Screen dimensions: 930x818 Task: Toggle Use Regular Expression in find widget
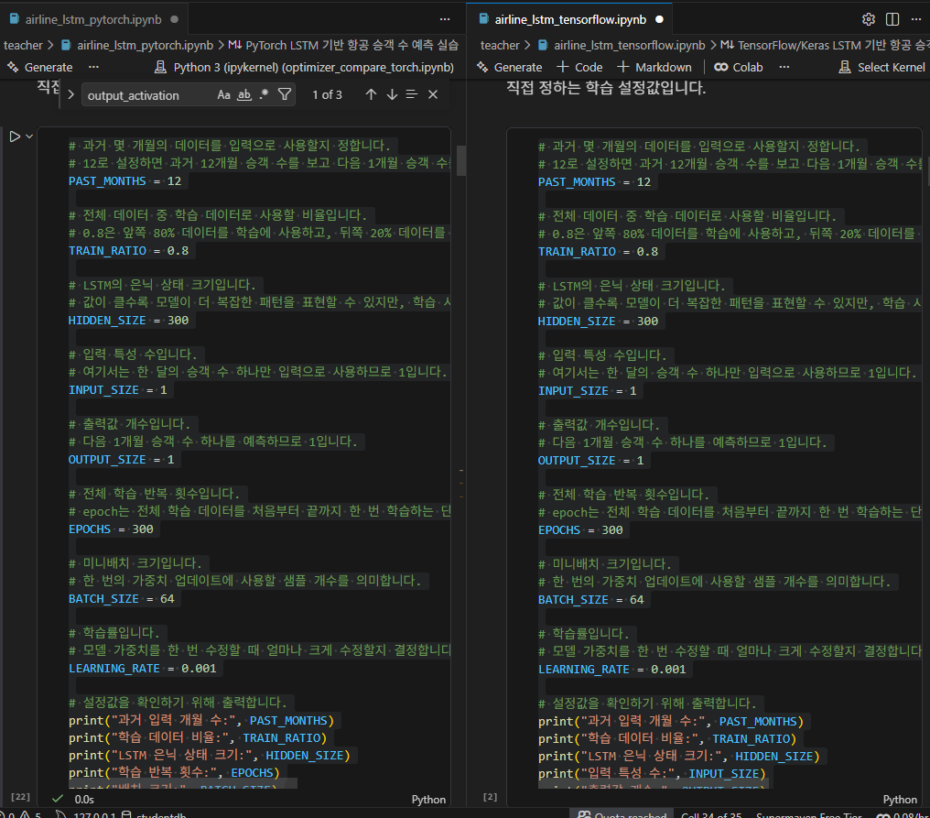(x=264, y=94)
